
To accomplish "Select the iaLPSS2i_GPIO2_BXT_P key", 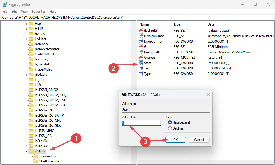I will [51, 95].
